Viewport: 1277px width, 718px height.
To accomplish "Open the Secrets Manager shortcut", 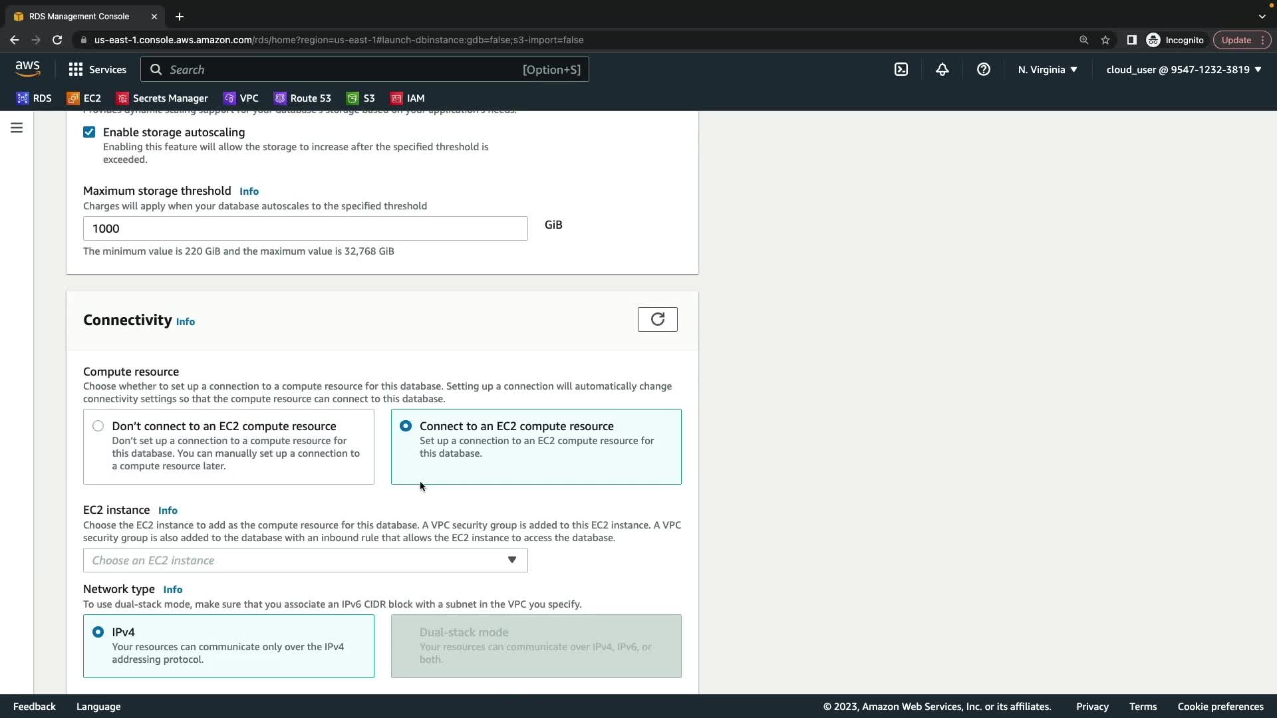I will 162,98.
